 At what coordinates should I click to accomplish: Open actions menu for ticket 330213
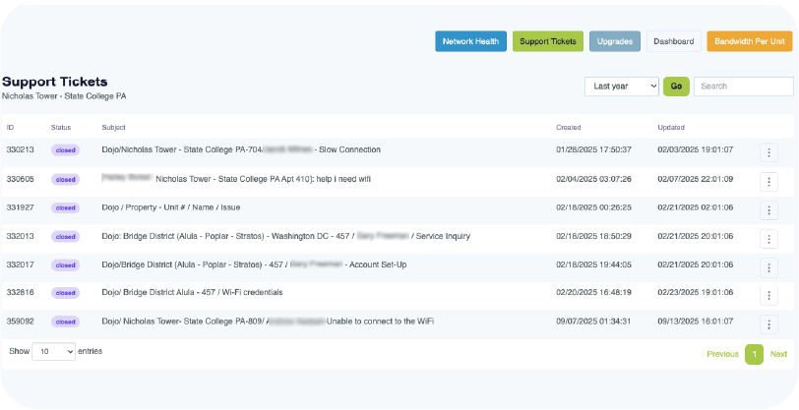[769, 151]
